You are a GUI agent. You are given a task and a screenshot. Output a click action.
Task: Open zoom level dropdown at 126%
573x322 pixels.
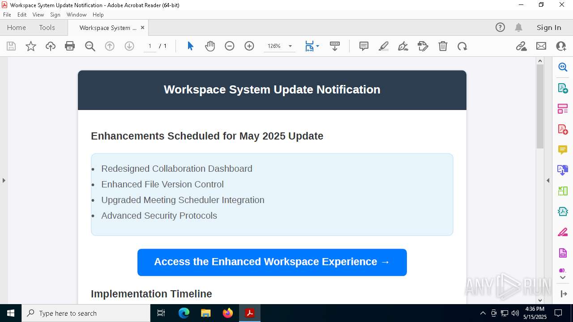(x=290, y=46)
